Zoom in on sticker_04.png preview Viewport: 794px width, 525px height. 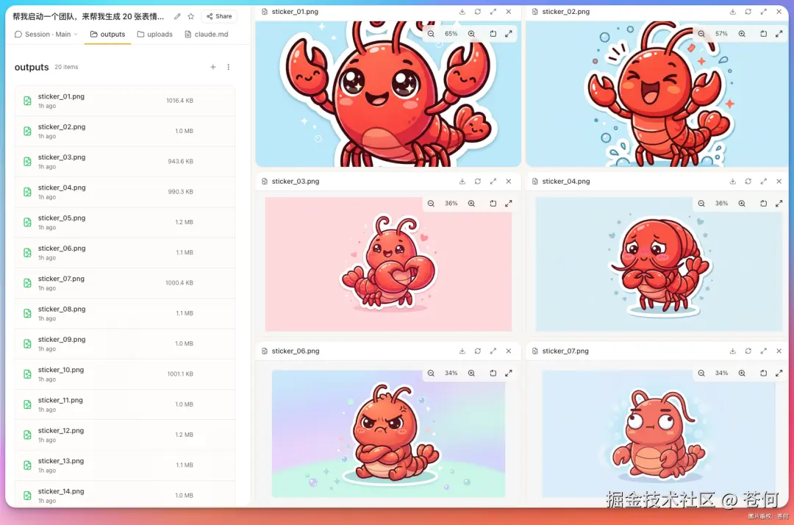(x=742, y=204)
